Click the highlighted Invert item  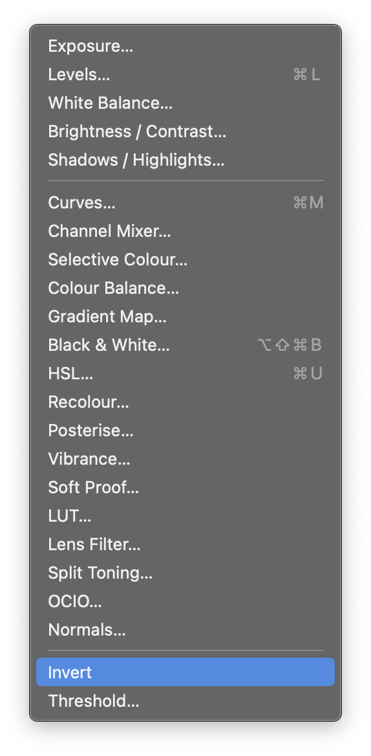pyautogui.click(x=185, y=672)
